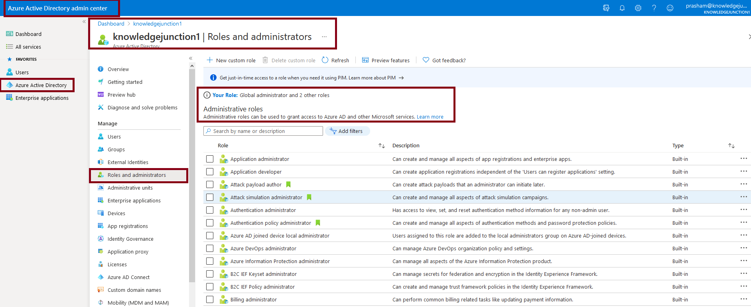Image resolution: width=751 pixels, height=307 pixels.
Task: Open the cloud shell icon in top bar
Action: pyautogui.click(x=606, y=8)
